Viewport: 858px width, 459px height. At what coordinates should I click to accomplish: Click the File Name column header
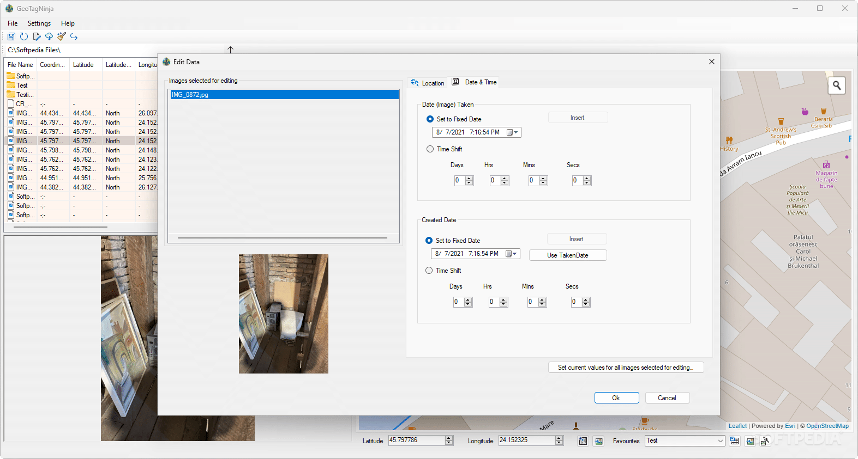click(x=20, y=65)
